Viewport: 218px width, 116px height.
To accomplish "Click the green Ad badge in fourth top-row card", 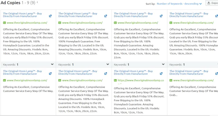I will click(x=171, y=23).
